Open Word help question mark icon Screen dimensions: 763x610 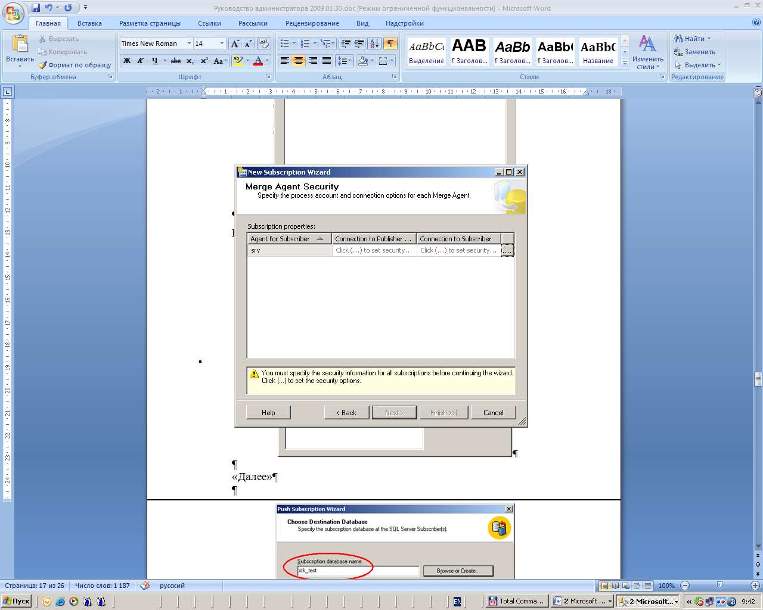tap(756, 23)
